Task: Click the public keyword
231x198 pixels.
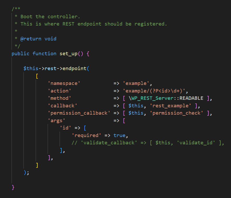Action: [x=20, y=54]
